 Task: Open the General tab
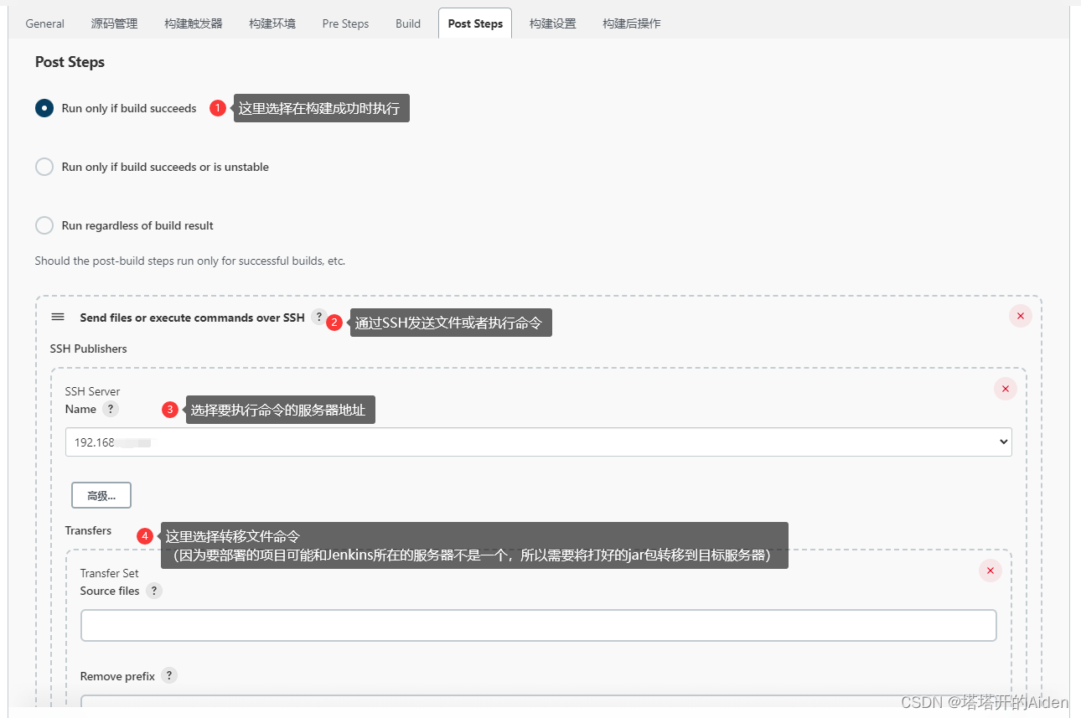(x=44, y=23)
